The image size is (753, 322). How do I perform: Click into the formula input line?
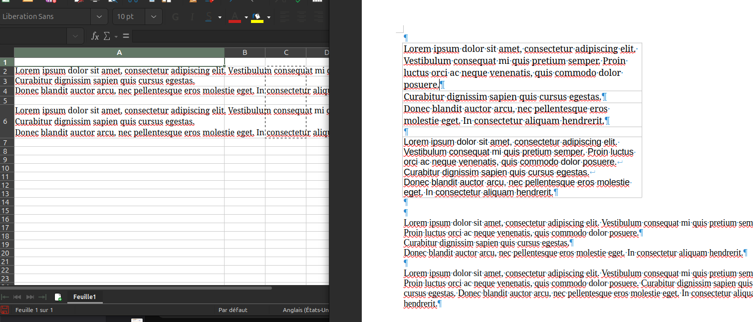tap(231, 36)
